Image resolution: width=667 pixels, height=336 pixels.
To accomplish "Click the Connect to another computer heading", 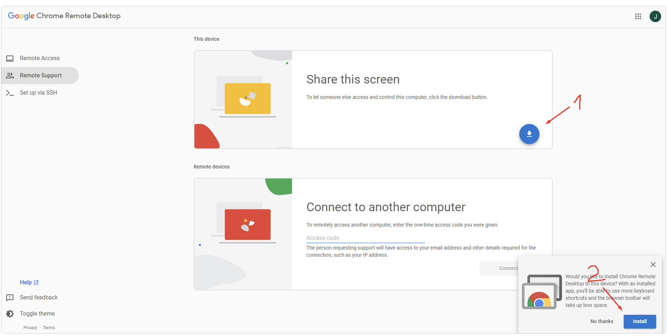I will click(x=386, y=207).
